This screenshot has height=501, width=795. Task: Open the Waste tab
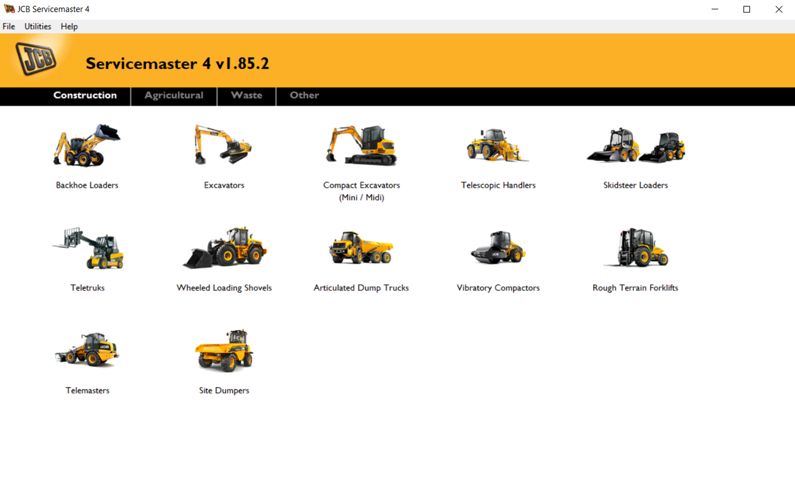pos(246,95)
